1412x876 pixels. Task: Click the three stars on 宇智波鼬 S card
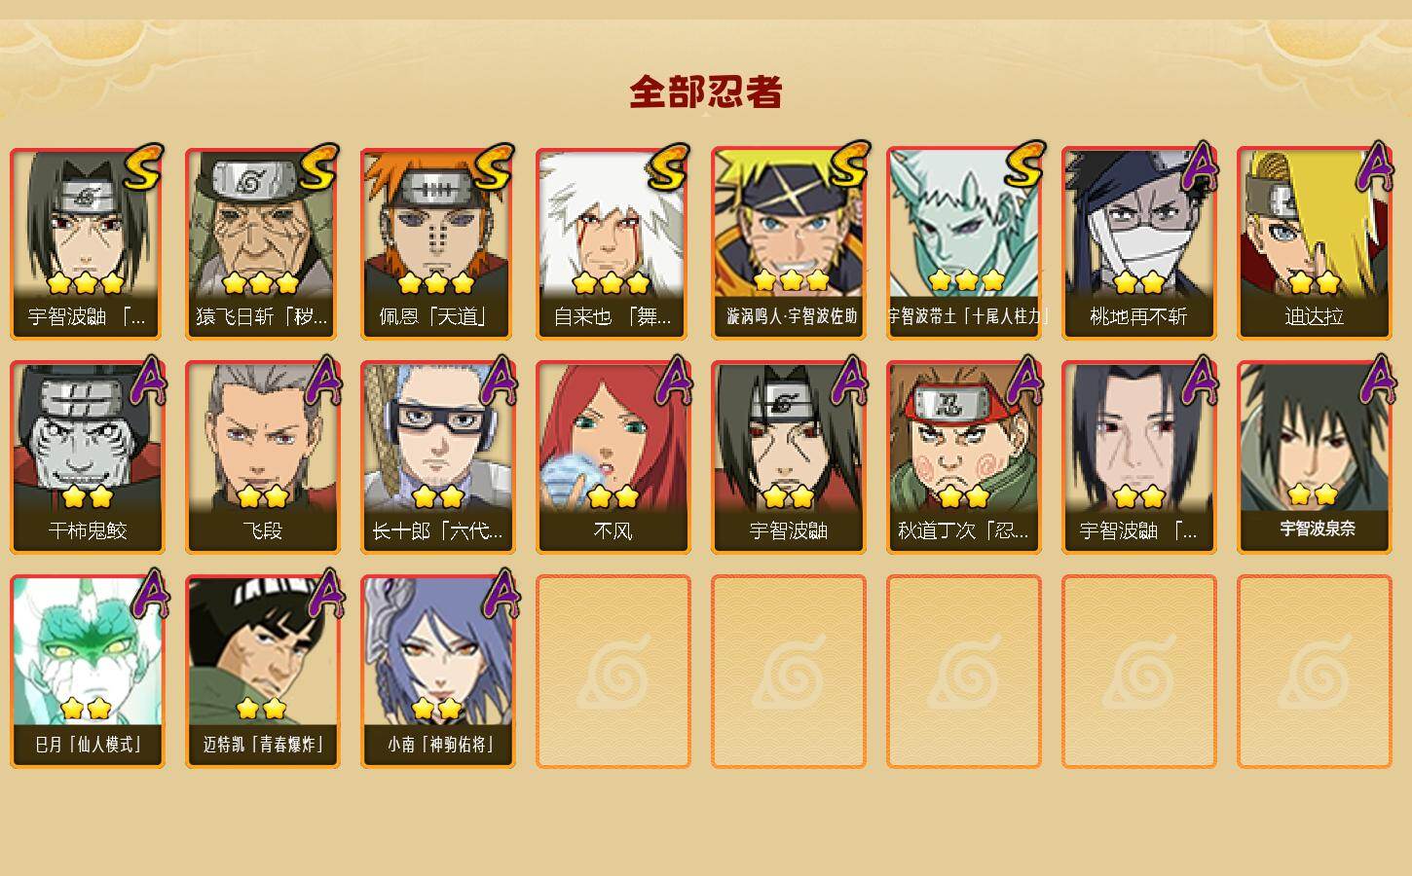tap(86, 283)
